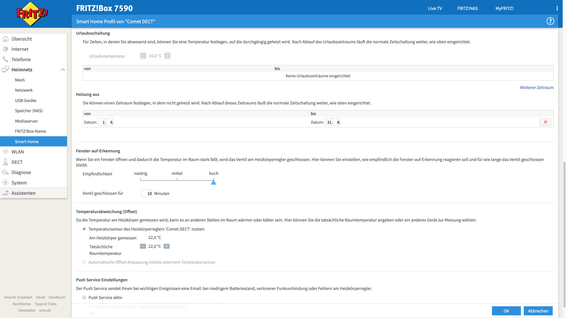Delete the Heizung aus period with red X
This screenshot has width=566, height=318.
(545, 122)
